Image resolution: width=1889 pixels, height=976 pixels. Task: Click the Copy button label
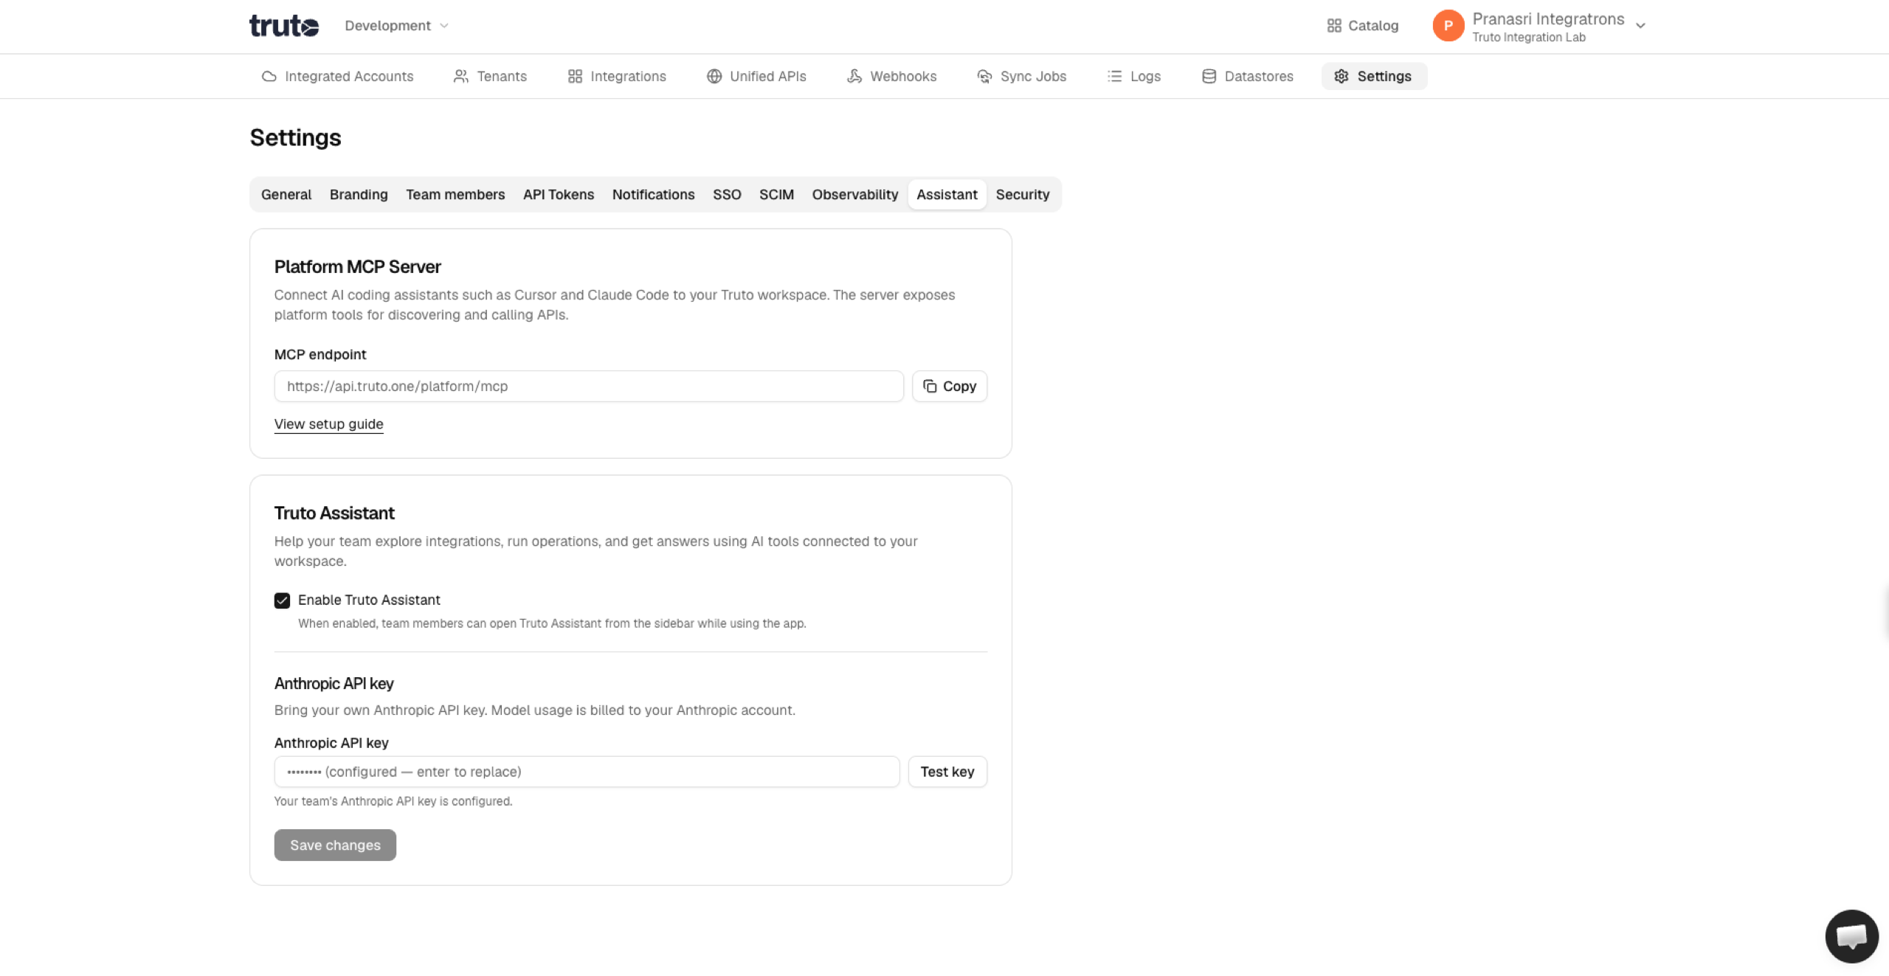point(959,387)
